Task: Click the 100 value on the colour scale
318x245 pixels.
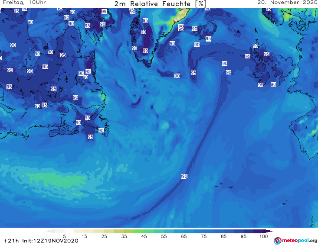Action: 263,236
